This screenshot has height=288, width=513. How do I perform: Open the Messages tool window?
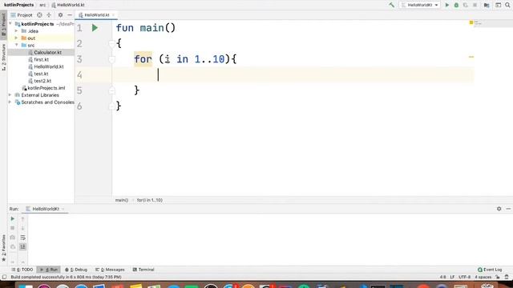point(110,270)
